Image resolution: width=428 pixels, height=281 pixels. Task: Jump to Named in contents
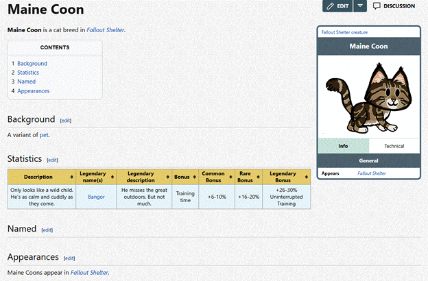point(27,82)
